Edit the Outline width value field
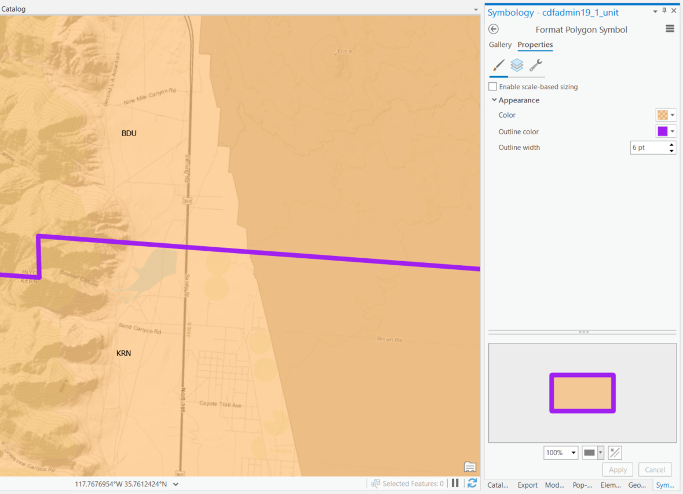The width and height of the screenshot is (683, 494). [648, 147]
